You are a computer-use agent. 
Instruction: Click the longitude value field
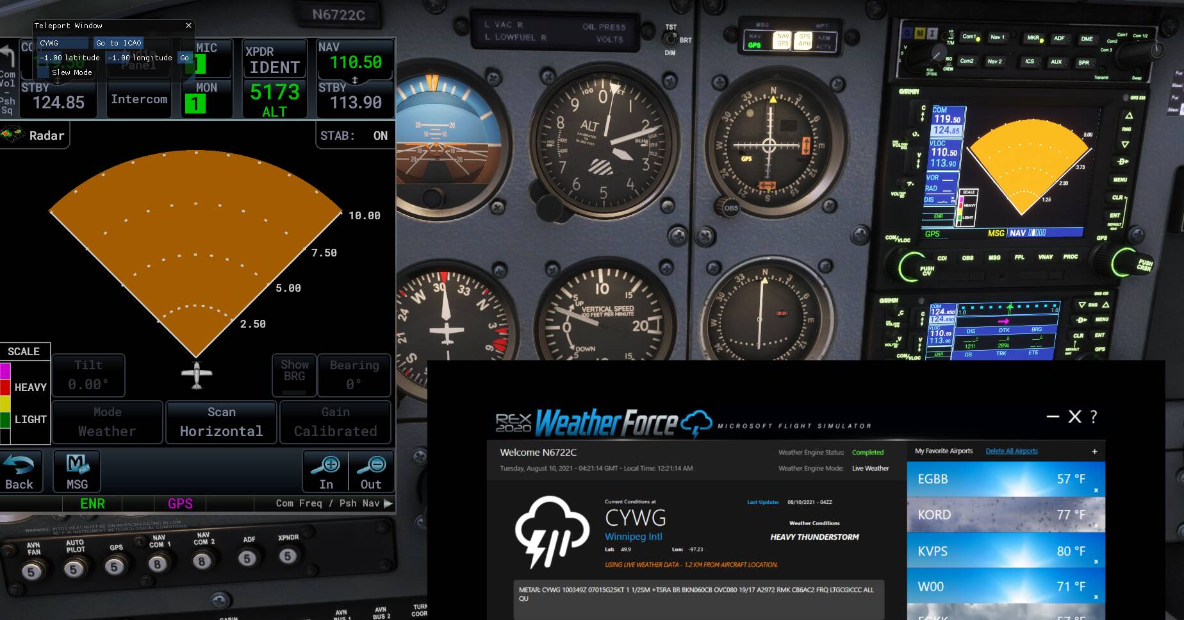point(119,58)
